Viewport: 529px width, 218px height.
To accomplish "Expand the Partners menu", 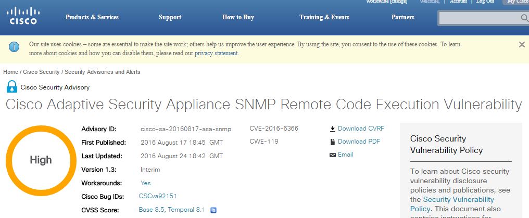I will (402, 17).
